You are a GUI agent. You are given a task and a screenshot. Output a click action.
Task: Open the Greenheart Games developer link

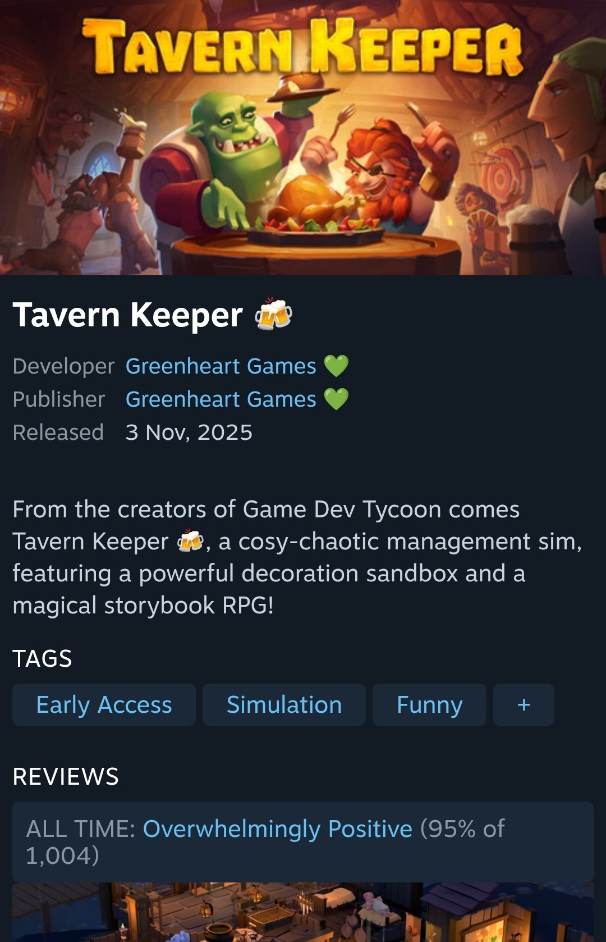point(221,366)
